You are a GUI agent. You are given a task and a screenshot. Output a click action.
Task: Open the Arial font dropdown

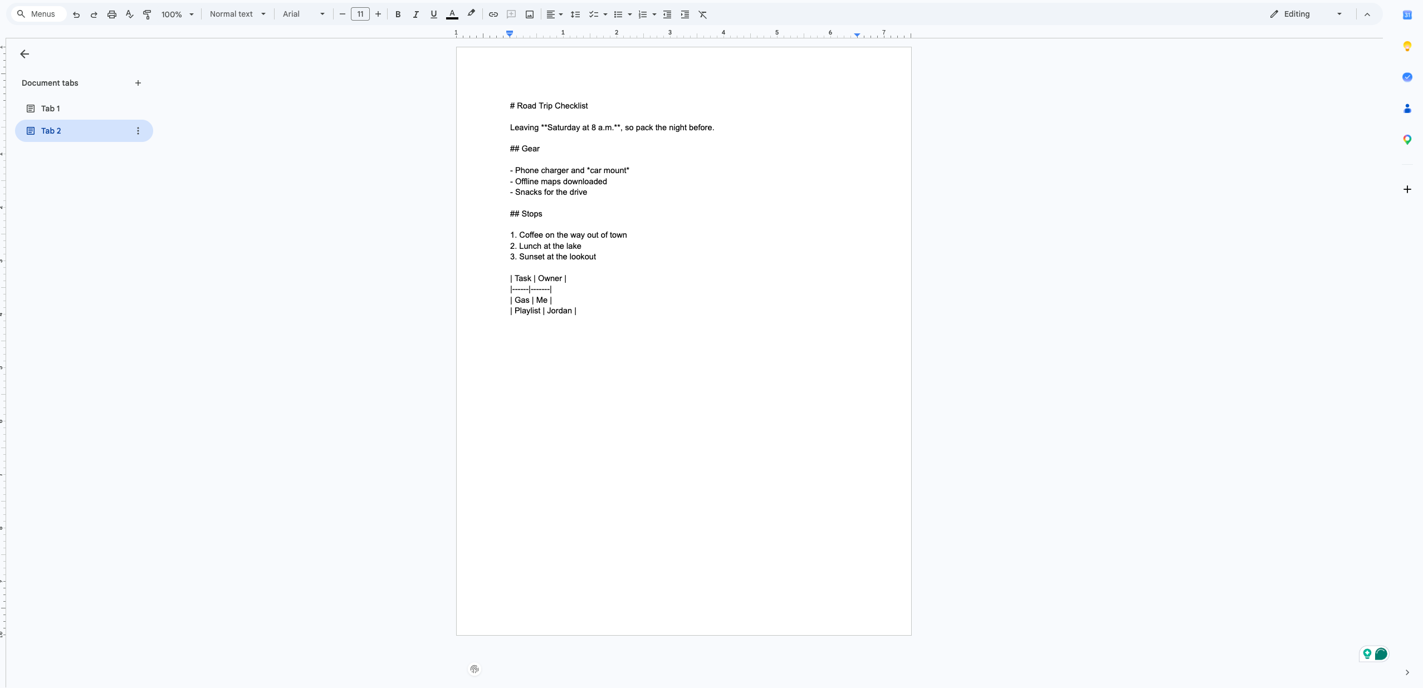(x=304, y=14)
